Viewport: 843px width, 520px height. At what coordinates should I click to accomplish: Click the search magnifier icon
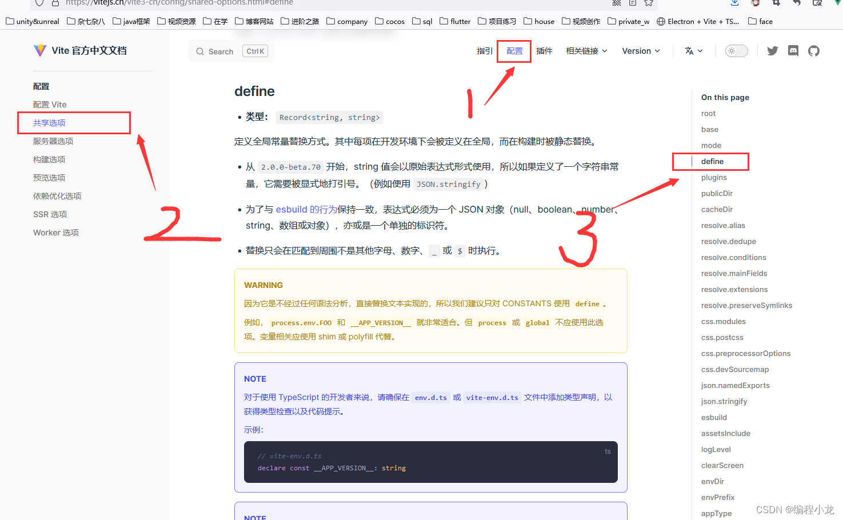[200, 51]
